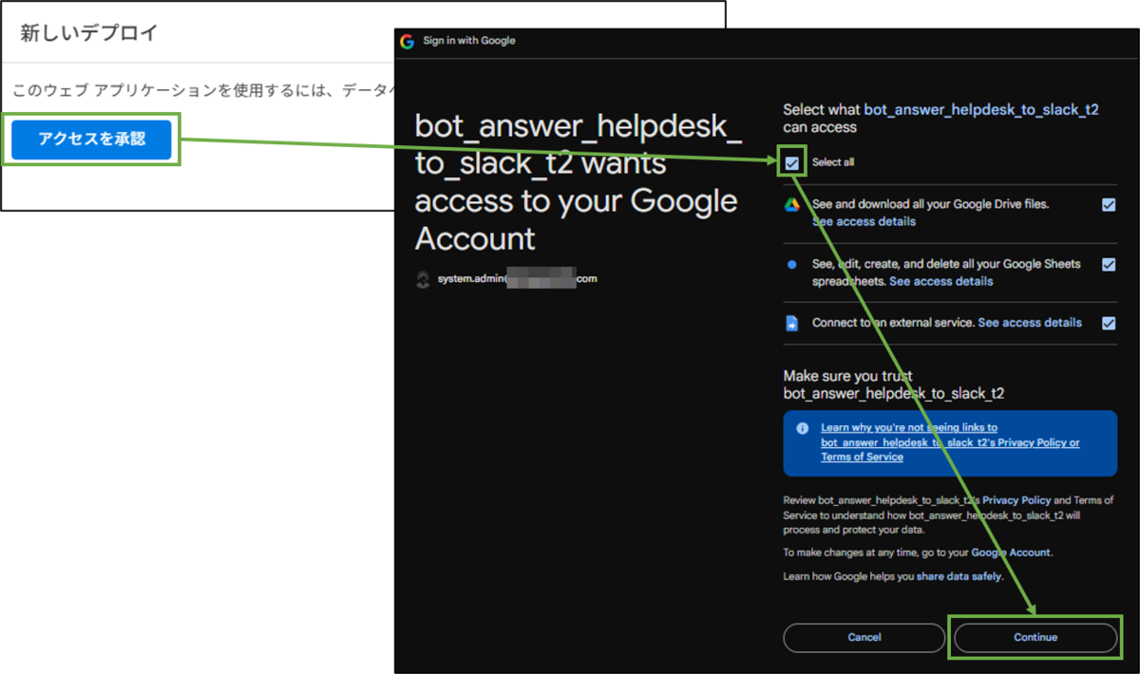1140x674 pixels.
Task: Open the Google Account link
Action: click(x=1011, y=552)
